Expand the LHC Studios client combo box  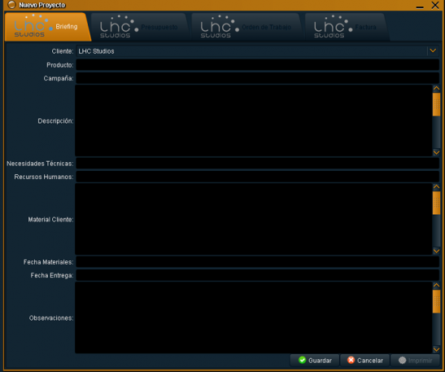click(x=257, y=51)
